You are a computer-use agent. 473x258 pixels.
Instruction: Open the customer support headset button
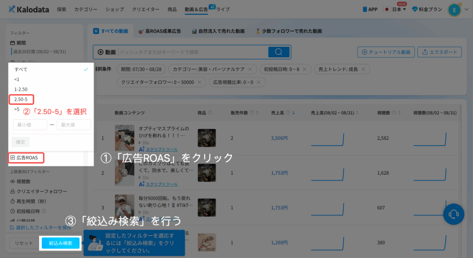(454, 214)
